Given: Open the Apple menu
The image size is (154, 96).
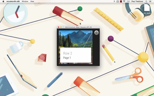Looking at the screenshot, I should 3,1.
